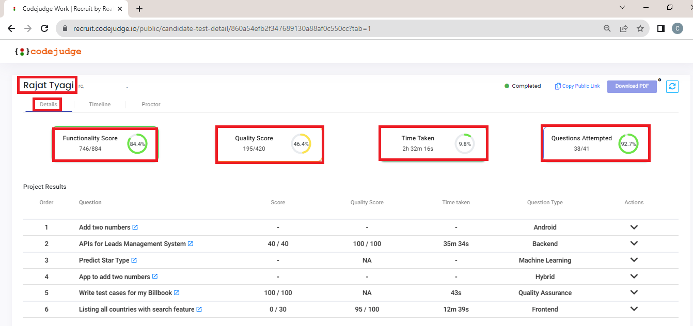The width and height of the screenshot is (693, 326).
Task: Click the Chrome profile avatar
Action: [678, 28]
